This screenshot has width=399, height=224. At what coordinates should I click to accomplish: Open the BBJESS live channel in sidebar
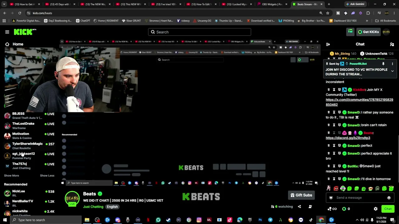(29, 116)
